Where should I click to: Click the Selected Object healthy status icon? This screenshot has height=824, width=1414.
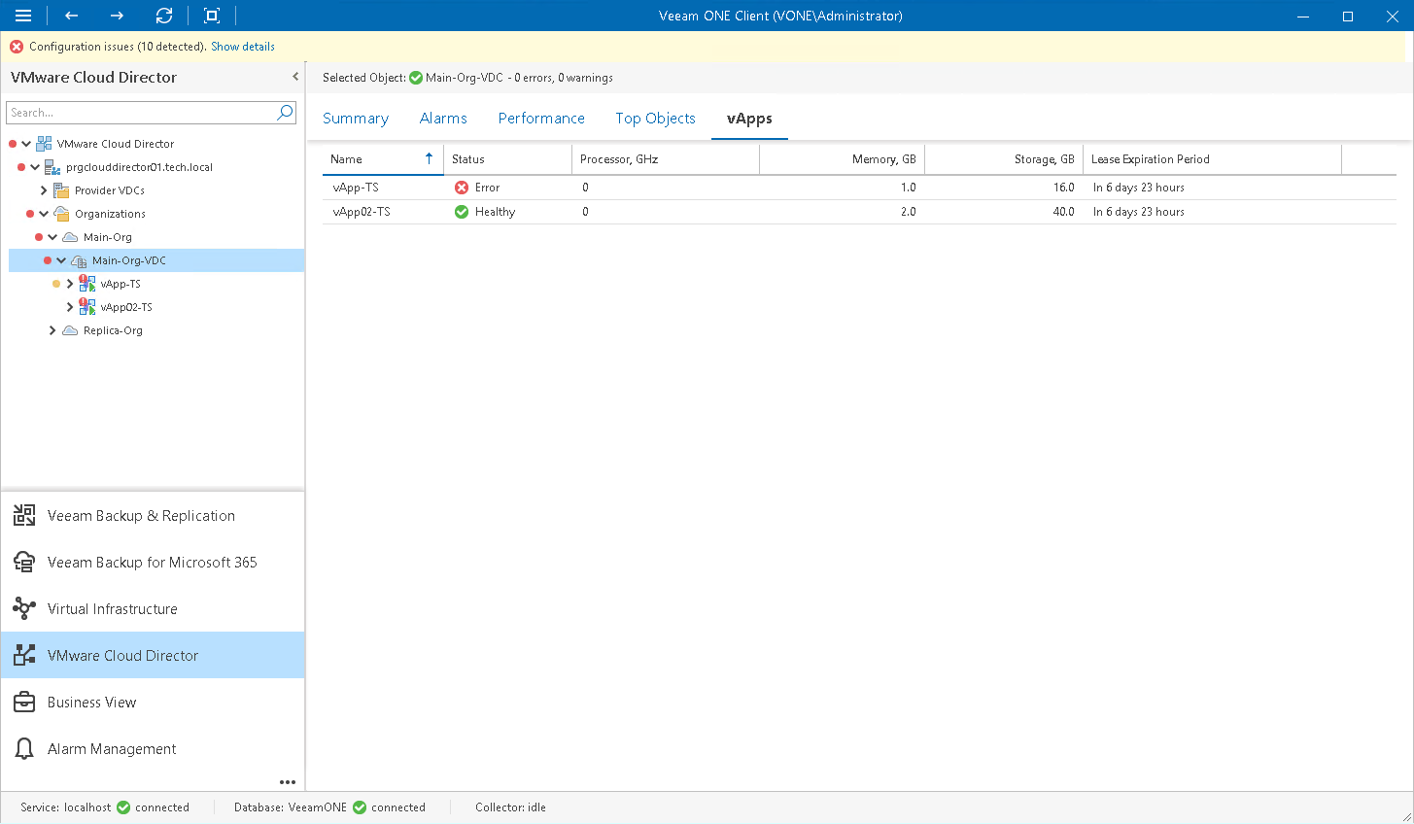coord(416,78)
